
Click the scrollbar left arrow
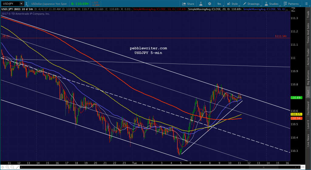(x=21, y=167)
